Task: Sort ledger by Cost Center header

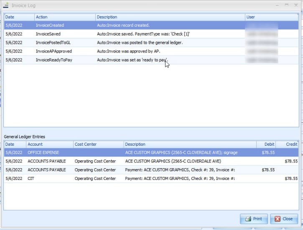Action: (x=99, y=144)
